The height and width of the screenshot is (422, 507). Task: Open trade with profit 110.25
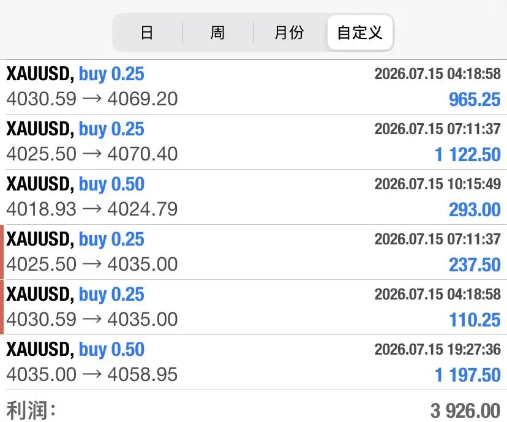254,307
